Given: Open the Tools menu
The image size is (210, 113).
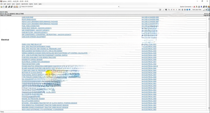Looking at the screenshot, I should click(x=36, y=4).
